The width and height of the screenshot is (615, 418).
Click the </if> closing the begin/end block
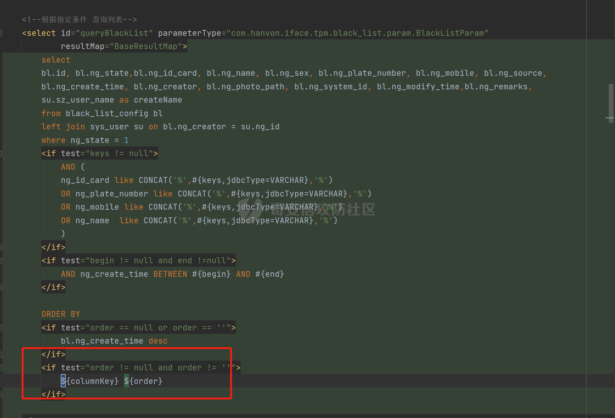(54, 287)
